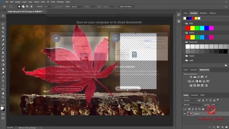Select the Eyedropper tool
Image resolution: width=229 pixels, height=129 pixels.
3,40
